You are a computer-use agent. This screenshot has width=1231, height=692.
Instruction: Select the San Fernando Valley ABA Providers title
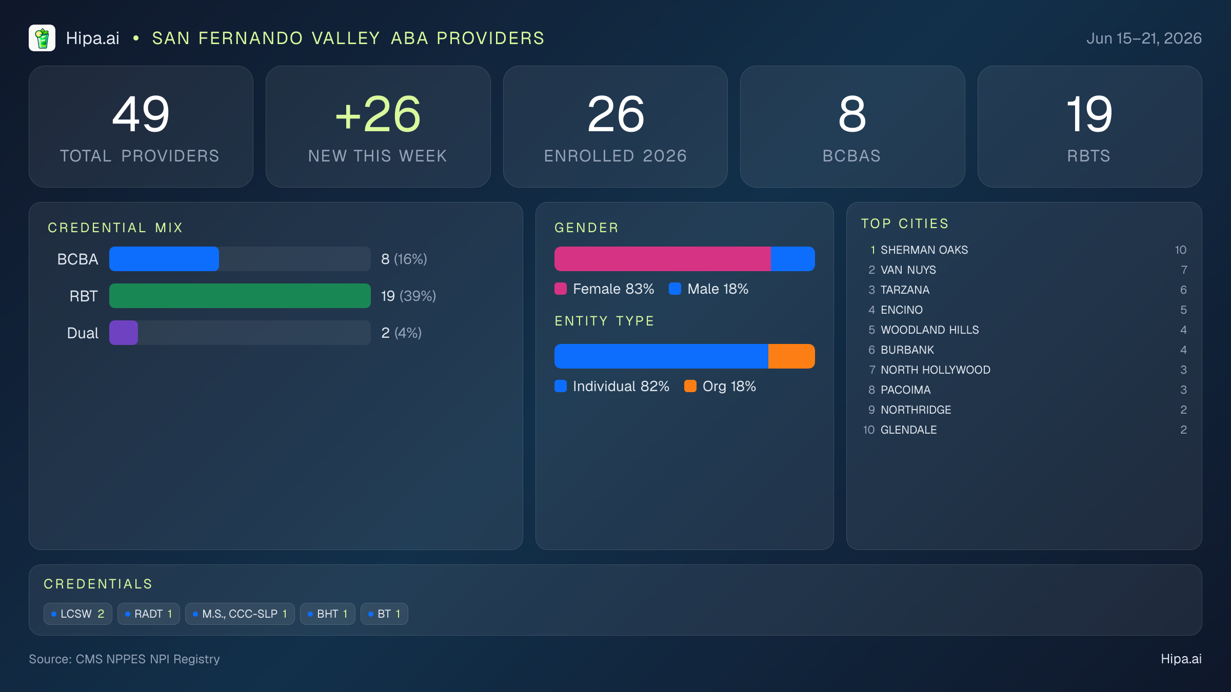click(x=348, y=38)
